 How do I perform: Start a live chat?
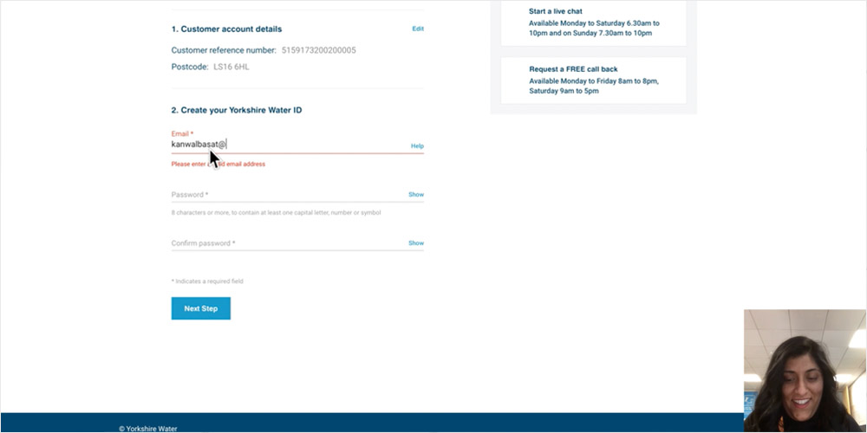(555, 11)
